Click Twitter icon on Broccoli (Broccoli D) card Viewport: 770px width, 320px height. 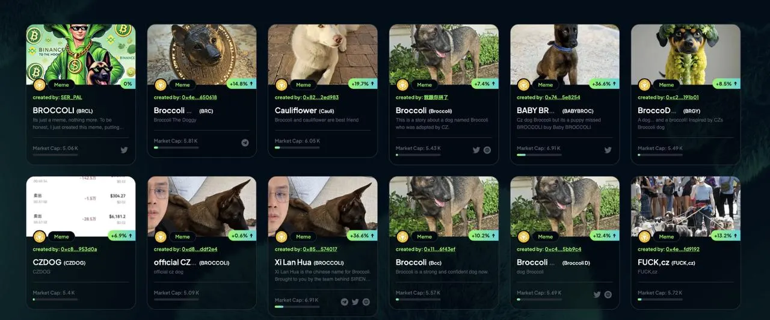(597, 295)
